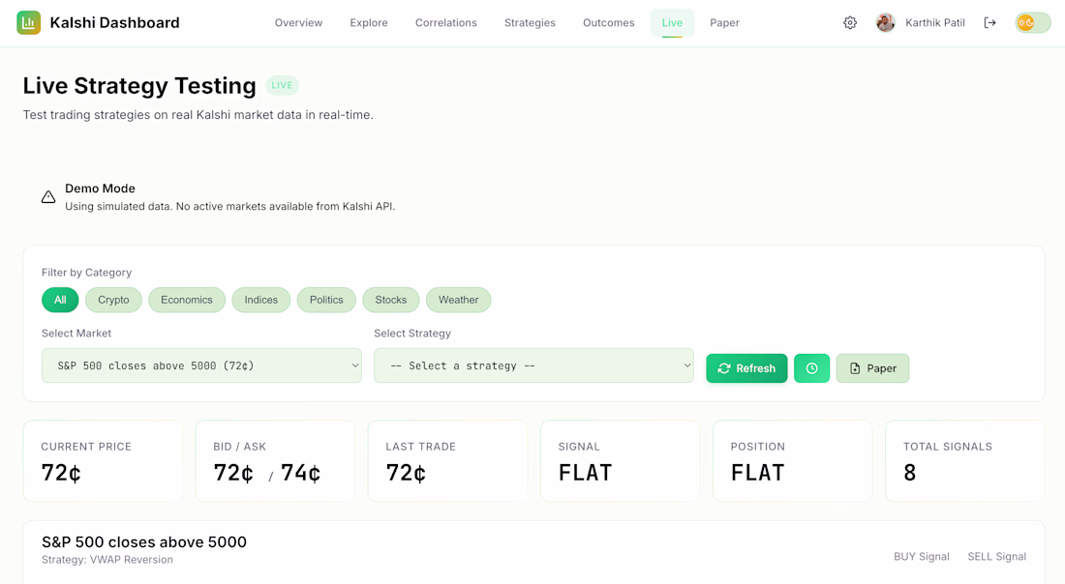Filter markets by Politics
Viewport: 1065px width, 584px height.
click(326, 300)
